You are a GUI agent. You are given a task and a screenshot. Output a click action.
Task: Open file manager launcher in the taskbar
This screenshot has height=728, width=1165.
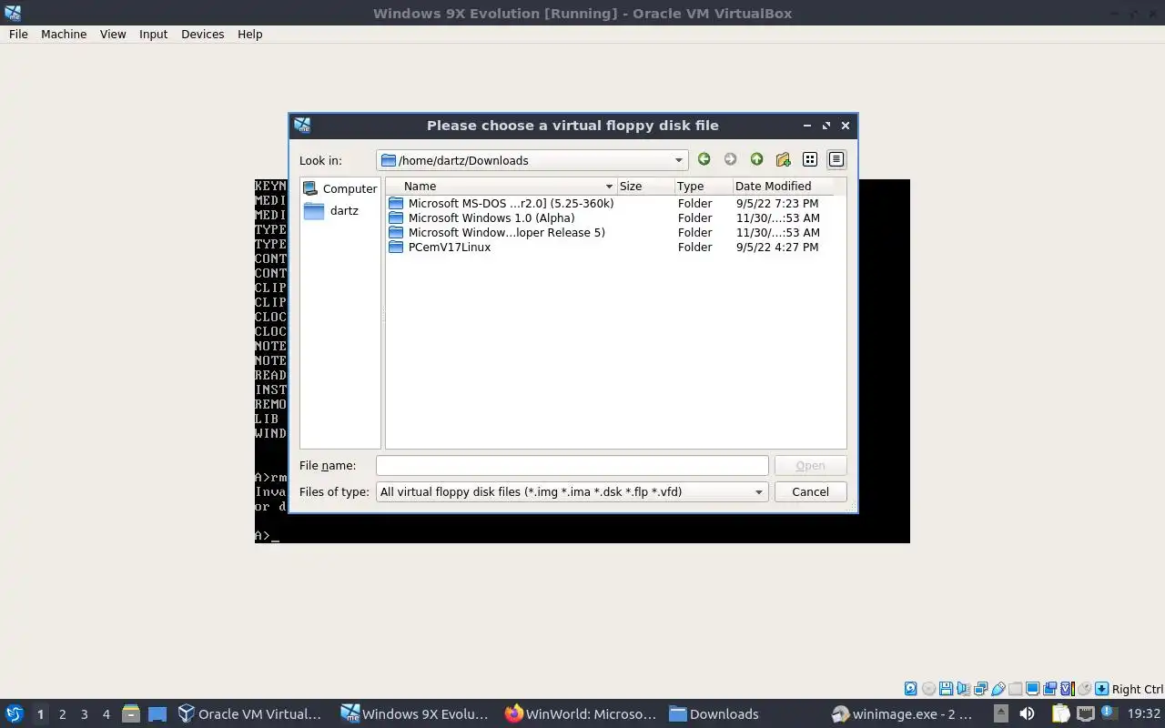(131, 713)
